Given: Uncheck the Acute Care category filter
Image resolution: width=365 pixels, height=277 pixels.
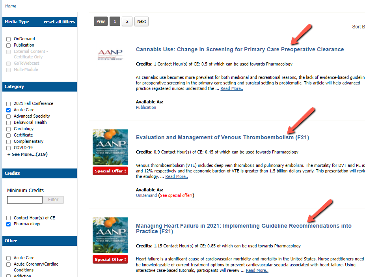Looking at the screenshot, I should coord(8,110).
